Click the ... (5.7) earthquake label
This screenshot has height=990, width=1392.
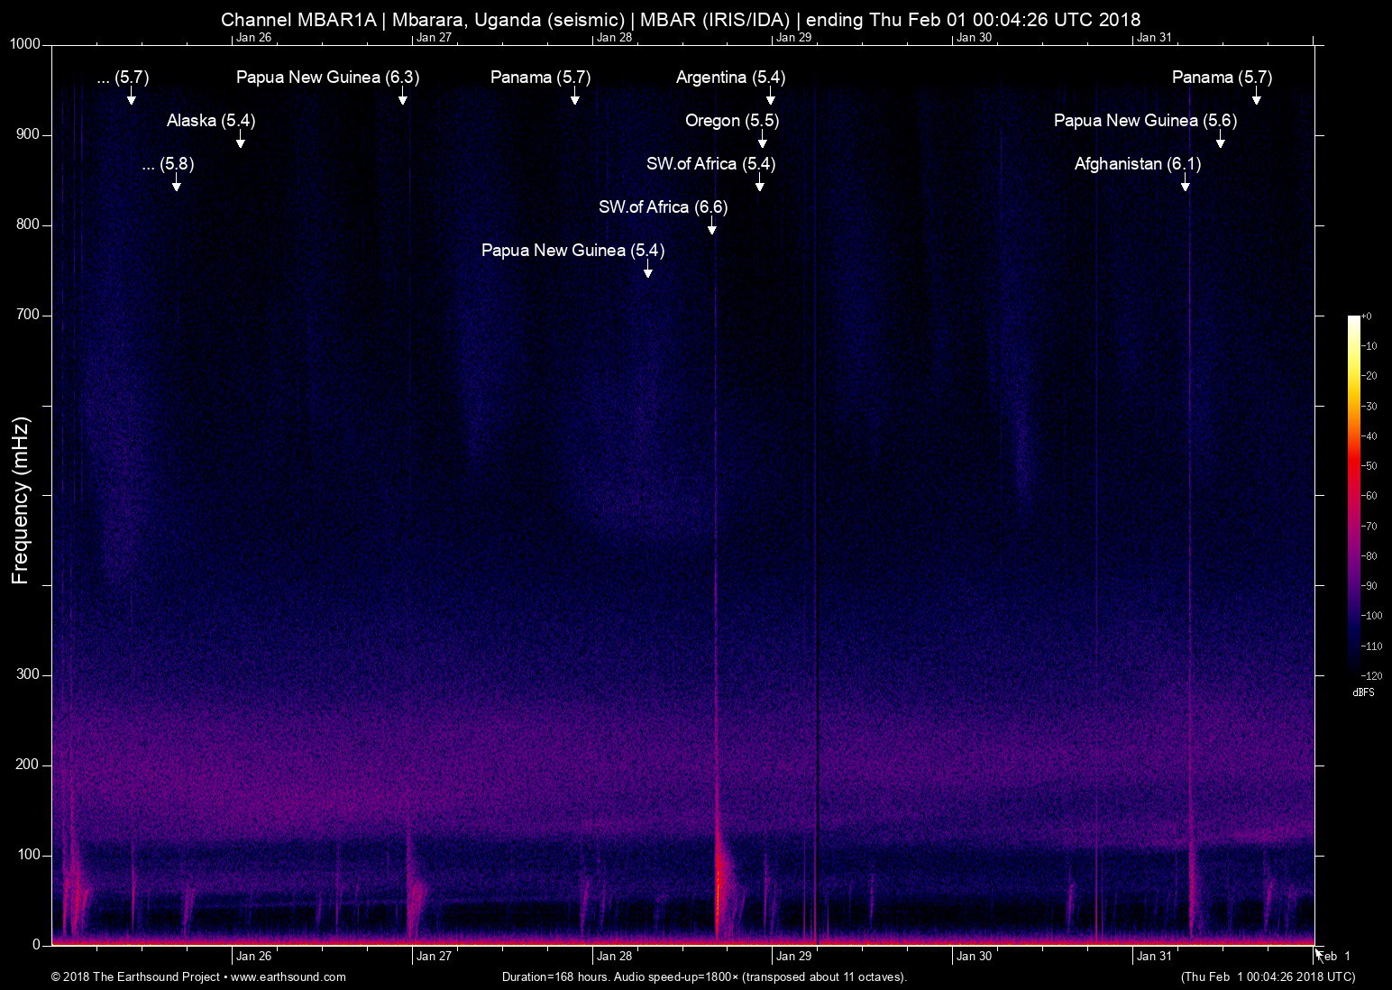coord(123,78)
